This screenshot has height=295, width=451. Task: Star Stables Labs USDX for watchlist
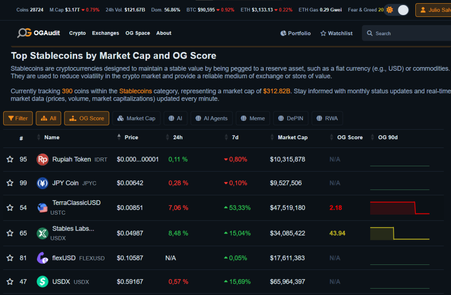(x=10, y=233)
